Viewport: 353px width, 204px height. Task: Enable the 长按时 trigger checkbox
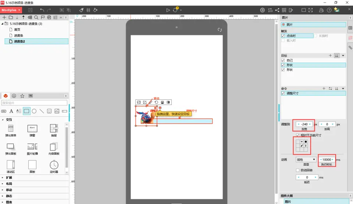(x=315, y=36)
